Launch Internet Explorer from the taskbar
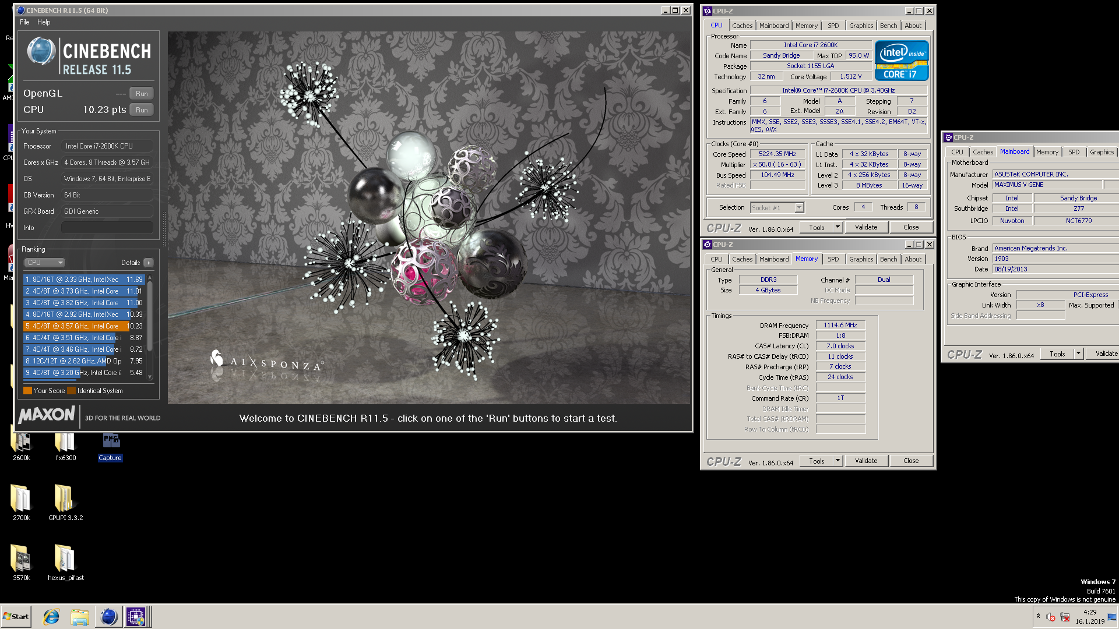 tap(52, 617)
